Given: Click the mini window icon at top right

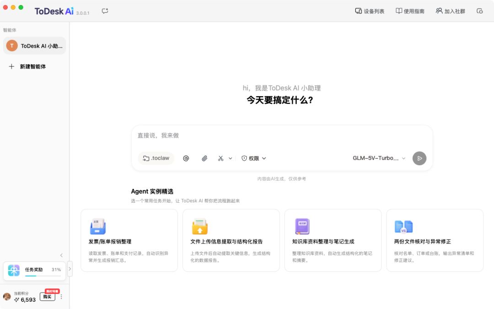Looking at the screenshot, I should 479,11.
